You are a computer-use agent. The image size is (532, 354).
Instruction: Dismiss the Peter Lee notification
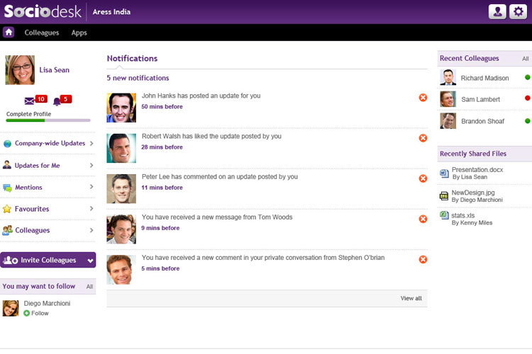[x=423, y=178]
